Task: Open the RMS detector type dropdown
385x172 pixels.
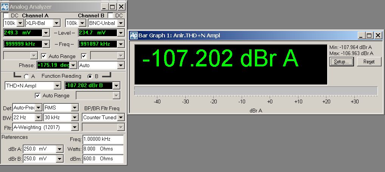Action: tap(75, 107)
